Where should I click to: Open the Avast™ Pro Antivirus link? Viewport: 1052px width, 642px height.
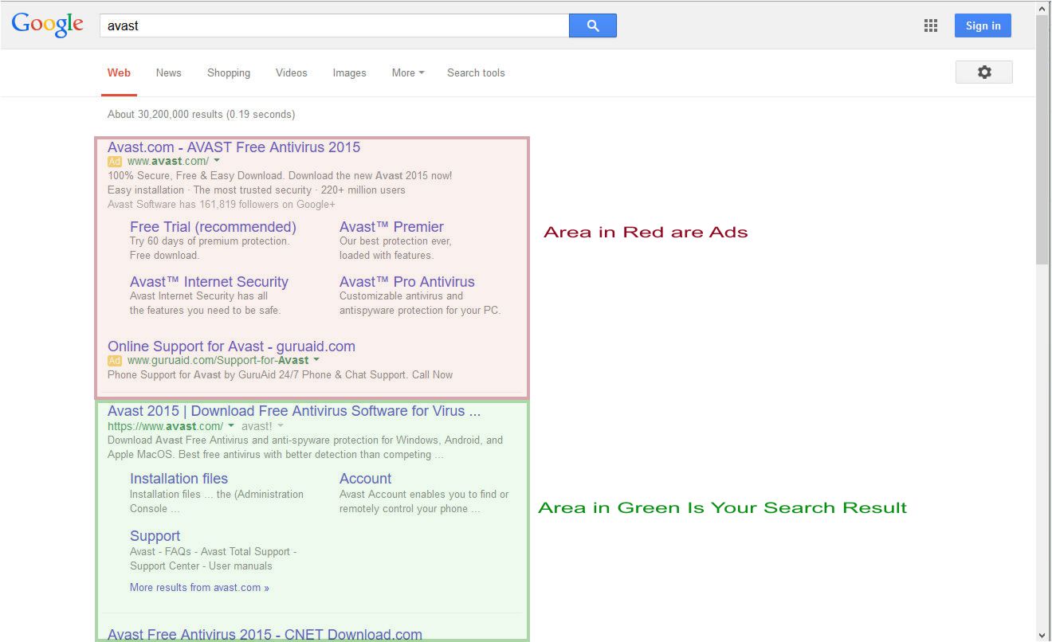pos(406,282)
